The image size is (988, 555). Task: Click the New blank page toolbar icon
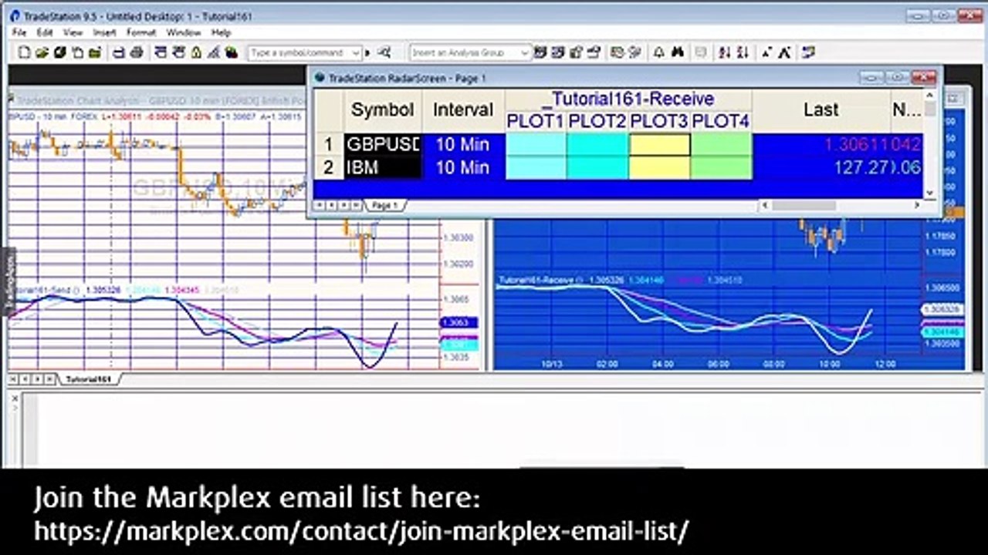[25, 52]
